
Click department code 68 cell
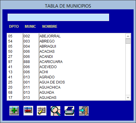pos(10,93)
